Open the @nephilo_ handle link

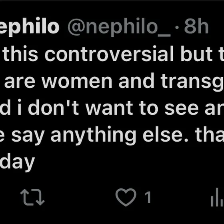(x=119, y=27)
